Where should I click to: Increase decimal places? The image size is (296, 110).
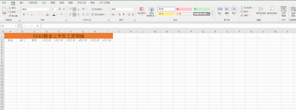point(129,15)
